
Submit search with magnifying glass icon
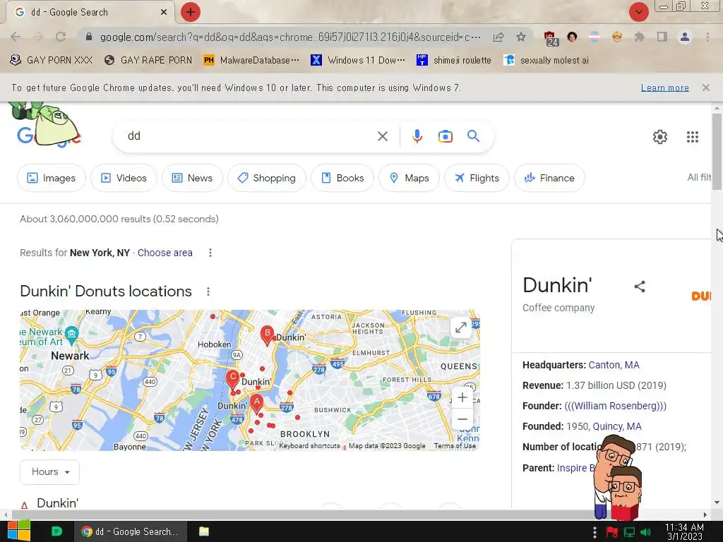(x=473, y=136)
